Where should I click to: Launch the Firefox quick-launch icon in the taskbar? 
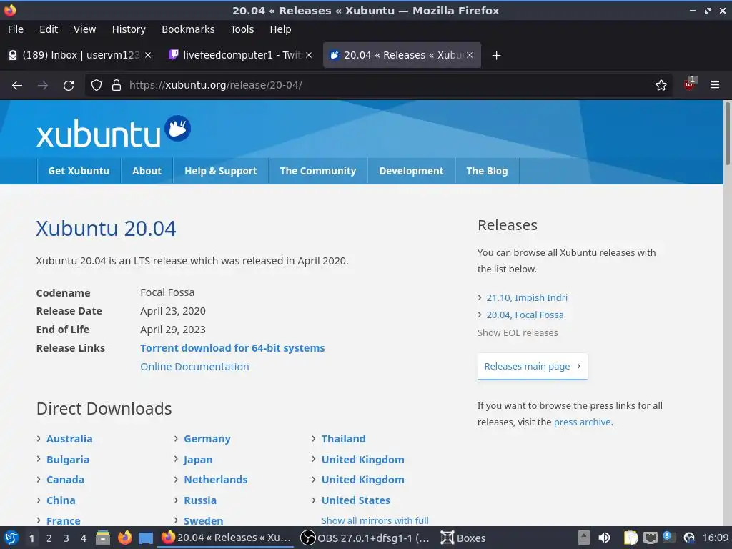(124, 538)
